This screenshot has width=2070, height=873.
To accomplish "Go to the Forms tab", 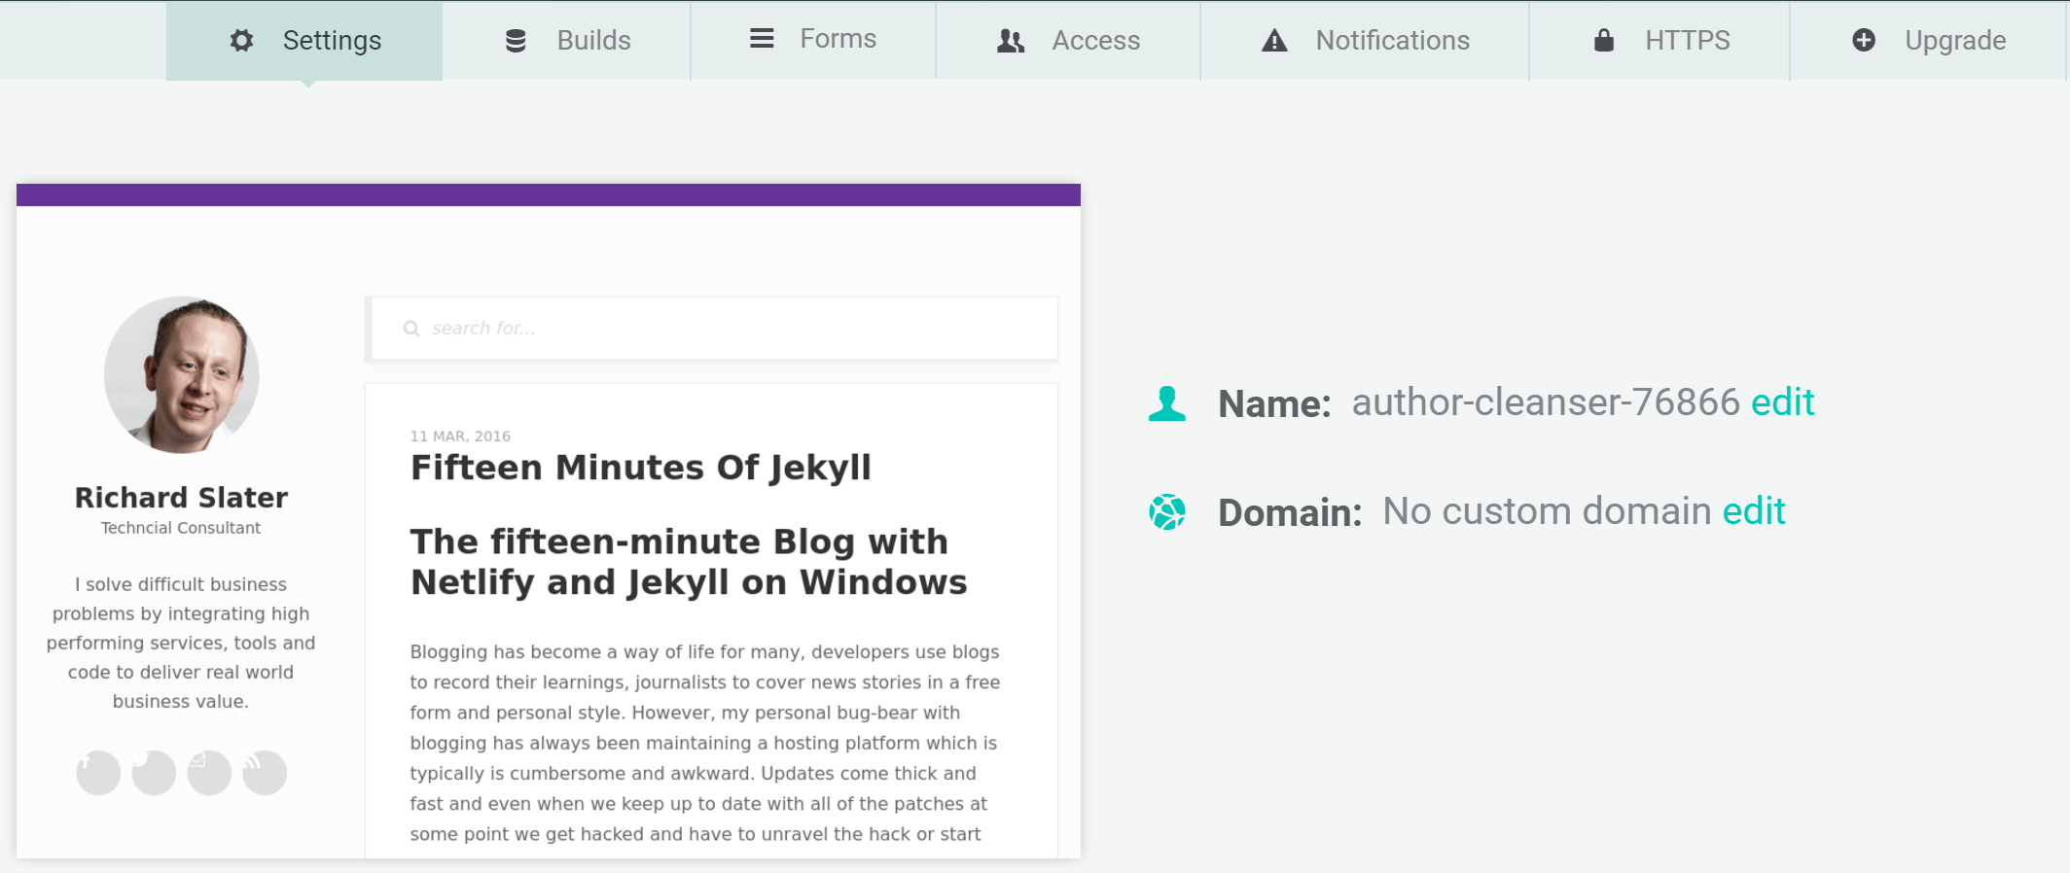I will [813, 39].
